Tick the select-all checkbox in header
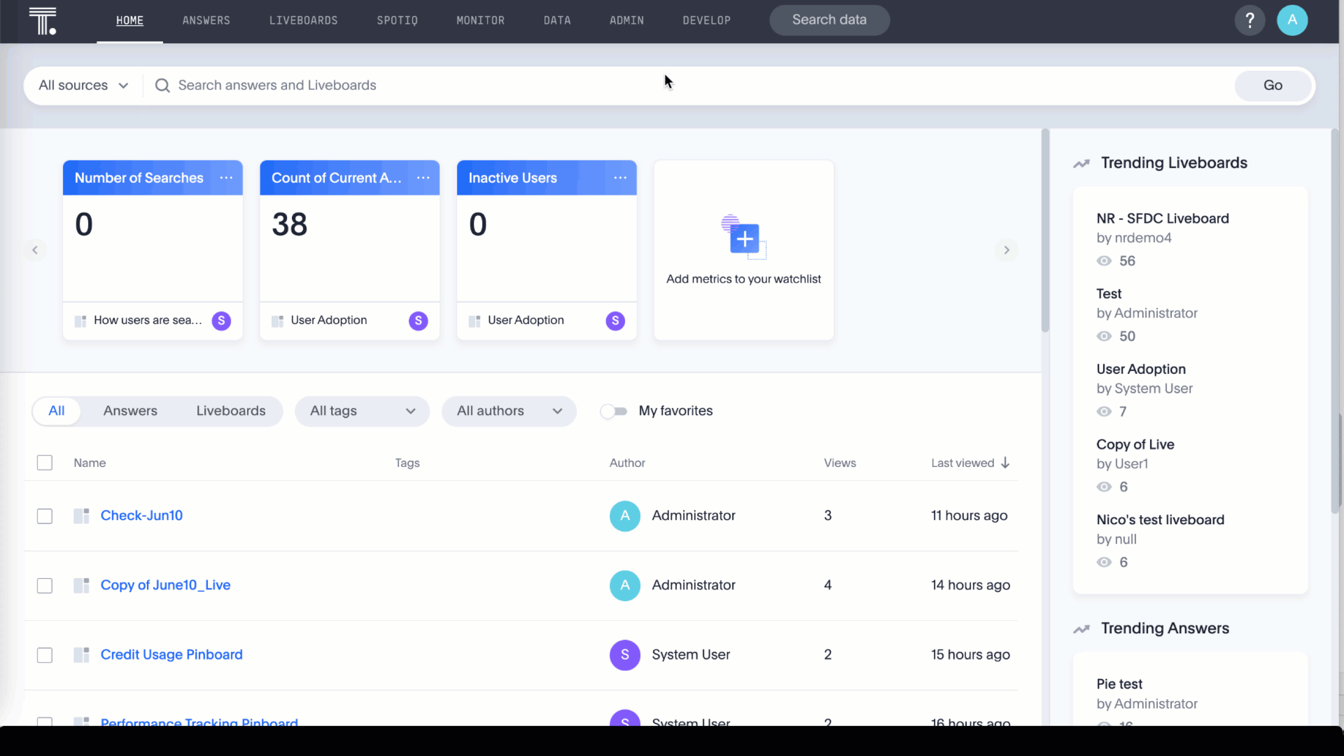The height and width of the screenshot is (756, 1344). click(45, 463)
